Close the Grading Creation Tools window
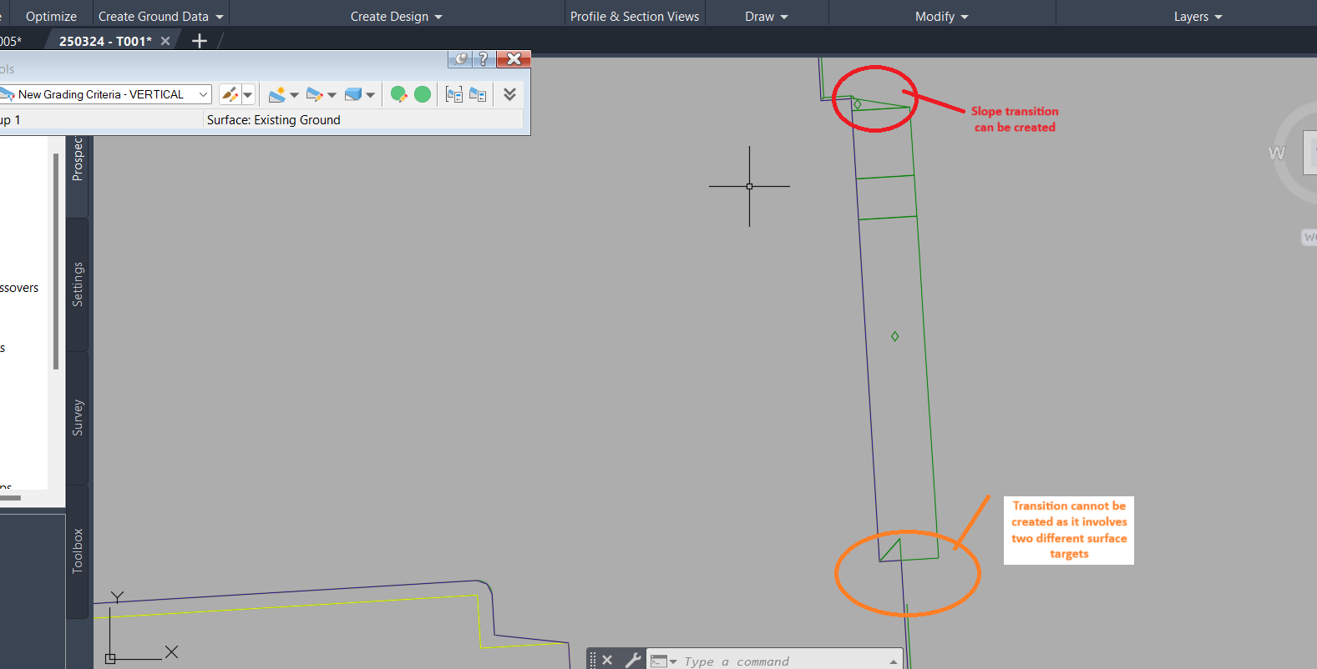This screenshot has width=1317, height=669. click(514, 58)
